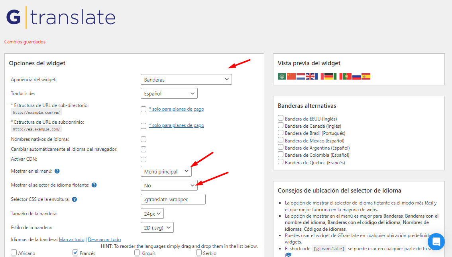This screenshot has width=452, height=257.
Task: Check the Africano language checkbox
Action: (14, 253)
